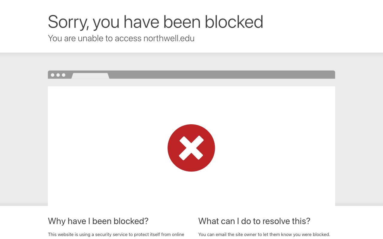Click the "Sorry, you have been blocked" title
This screenshot has height=239, width=383.
tap(155, 22)
